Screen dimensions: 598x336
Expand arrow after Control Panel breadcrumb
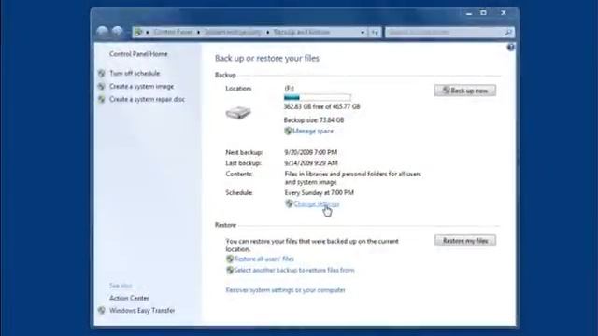(199, 33)
